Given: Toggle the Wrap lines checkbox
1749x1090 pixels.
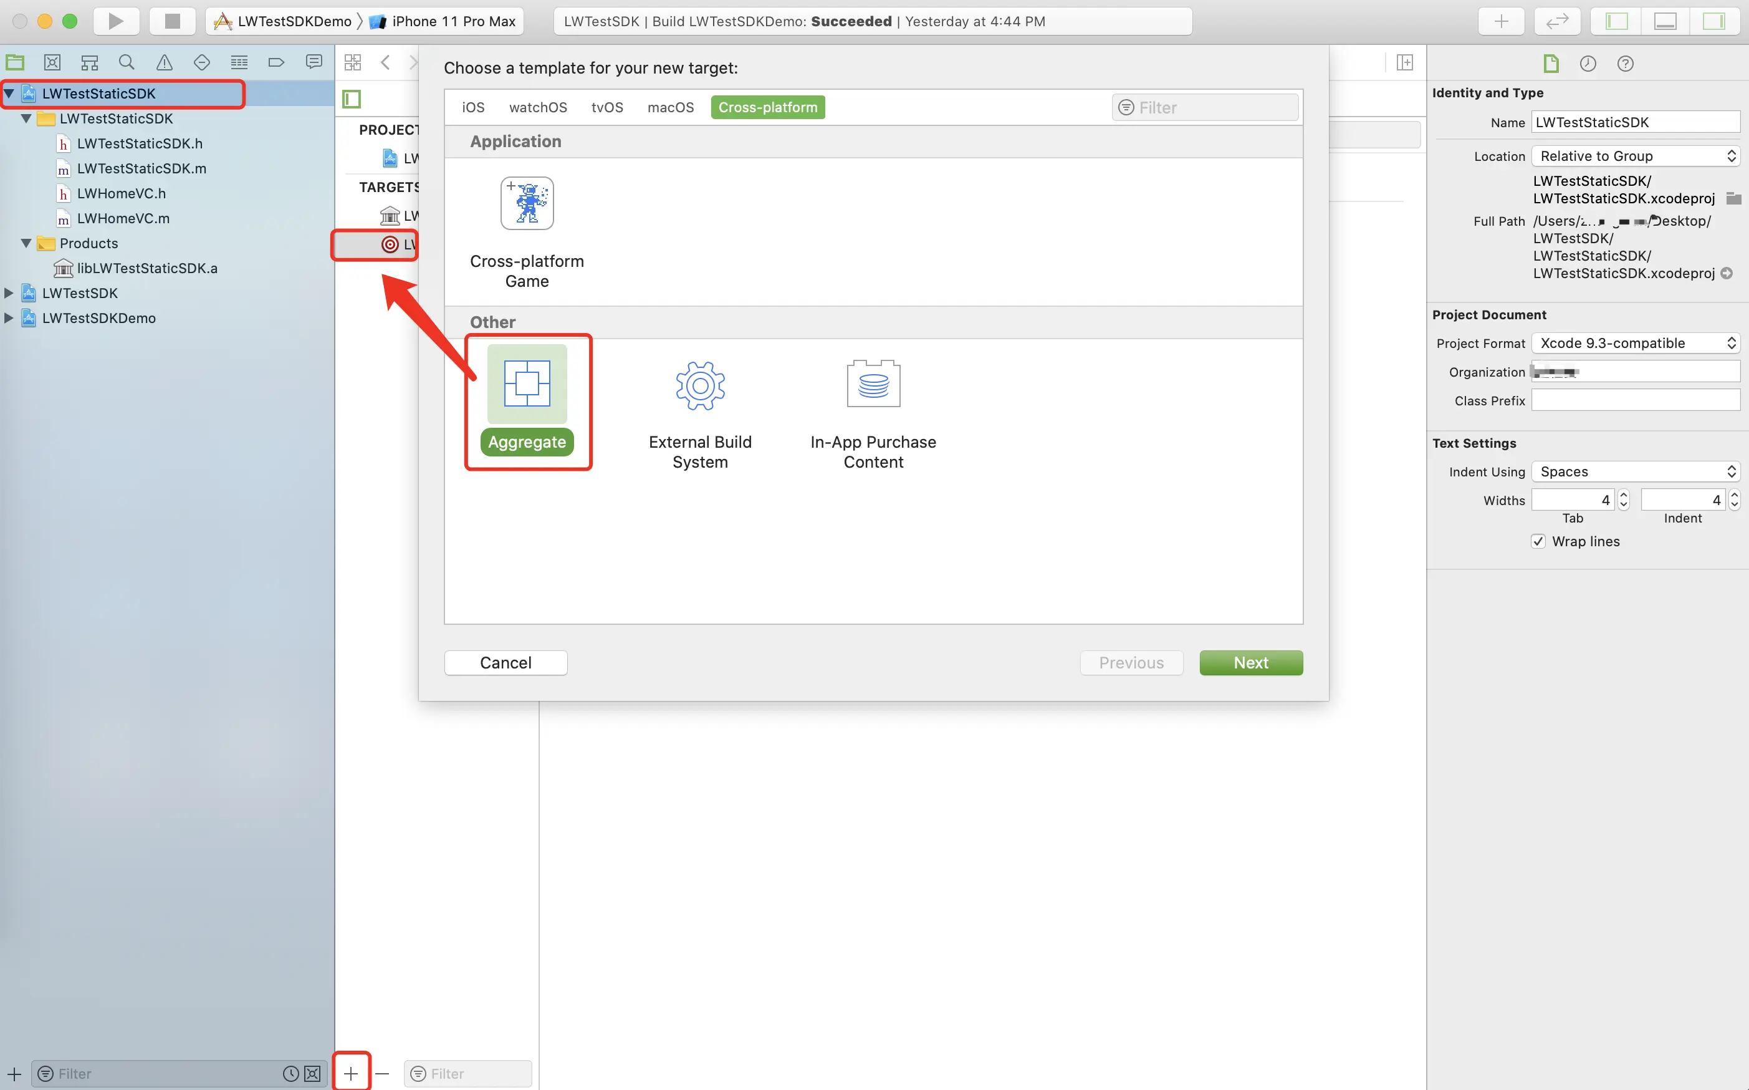Looking at the screenshot, I should point(1538,541).
